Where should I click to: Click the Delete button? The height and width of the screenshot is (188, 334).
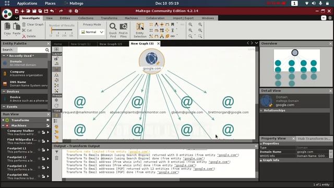coord(29,36)
